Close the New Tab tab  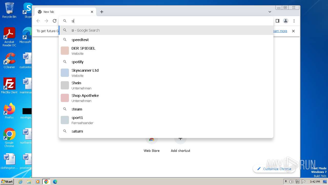coord(92,12)
